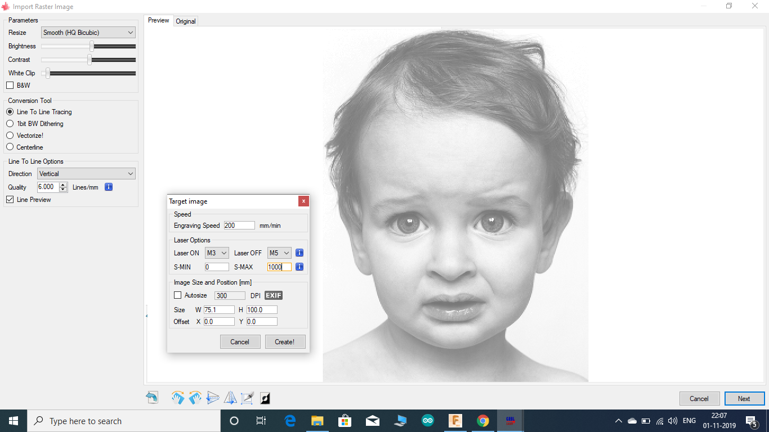Open the Resize method dropdown
The image size is (769, 432).
click(87, 32)
